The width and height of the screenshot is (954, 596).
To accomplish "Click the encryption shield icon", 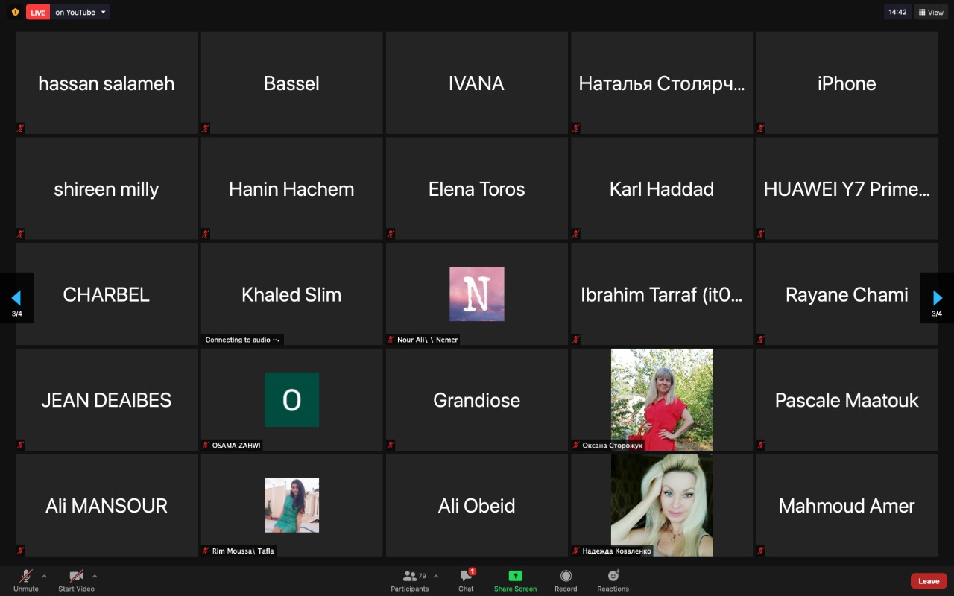I will coord(15,12).
